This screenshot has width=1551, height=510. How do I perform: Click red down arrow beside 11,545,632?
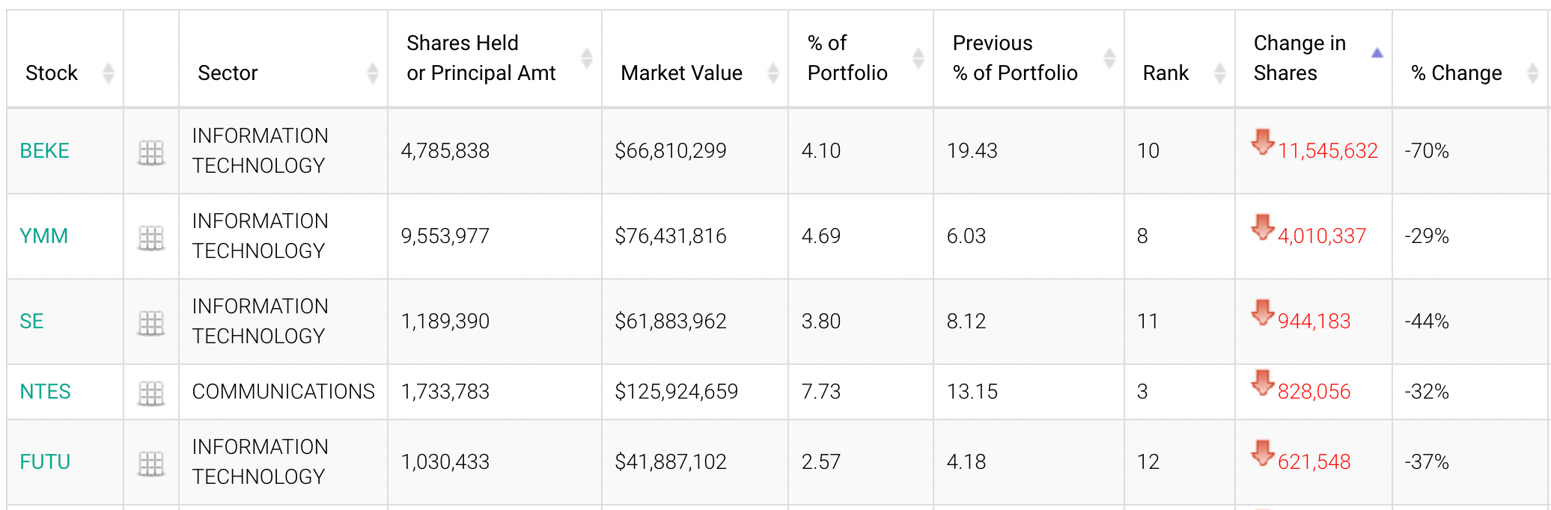coord(1262,141)
